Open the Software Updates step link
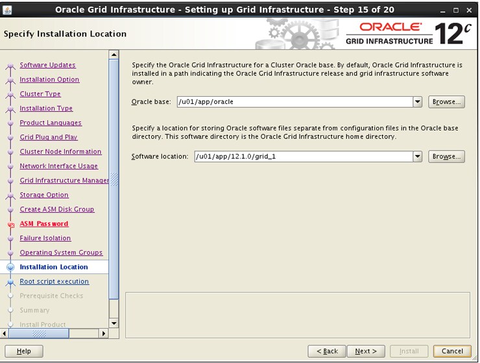Viewport: 480px width, 363px height. point(48,65)
